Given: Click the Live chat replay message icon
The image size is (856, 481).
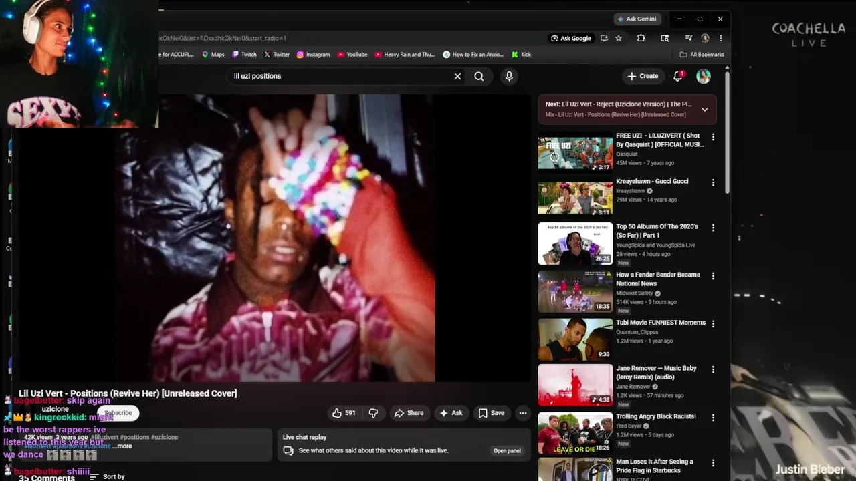Looking at the screenshot, I should pos(288,450).
